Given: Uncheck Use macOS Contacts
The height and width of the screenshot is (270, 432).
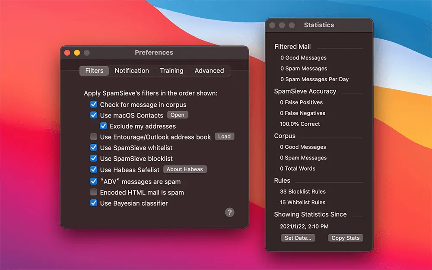Looking at the screenshot, I should [93, 115].
